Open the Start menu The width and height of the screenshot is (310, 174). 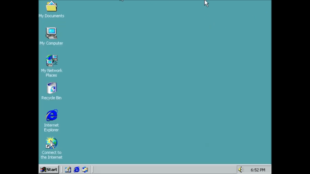coord(49,170)
